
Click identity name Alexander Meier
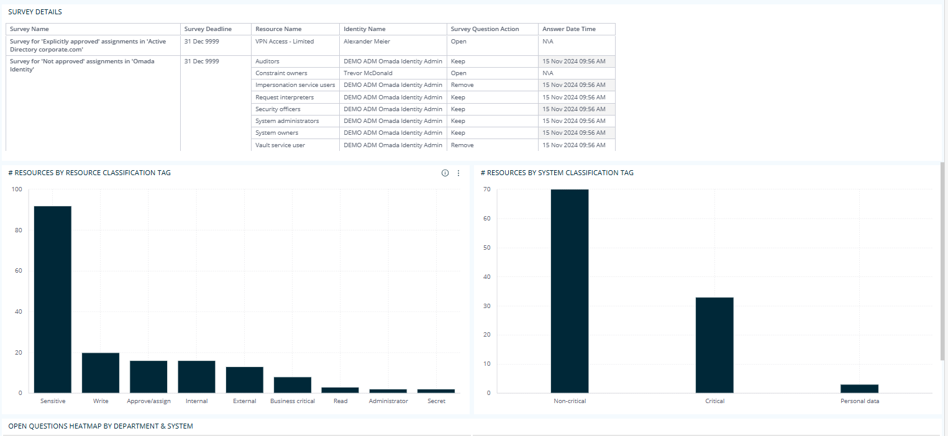tap(365, 42)
